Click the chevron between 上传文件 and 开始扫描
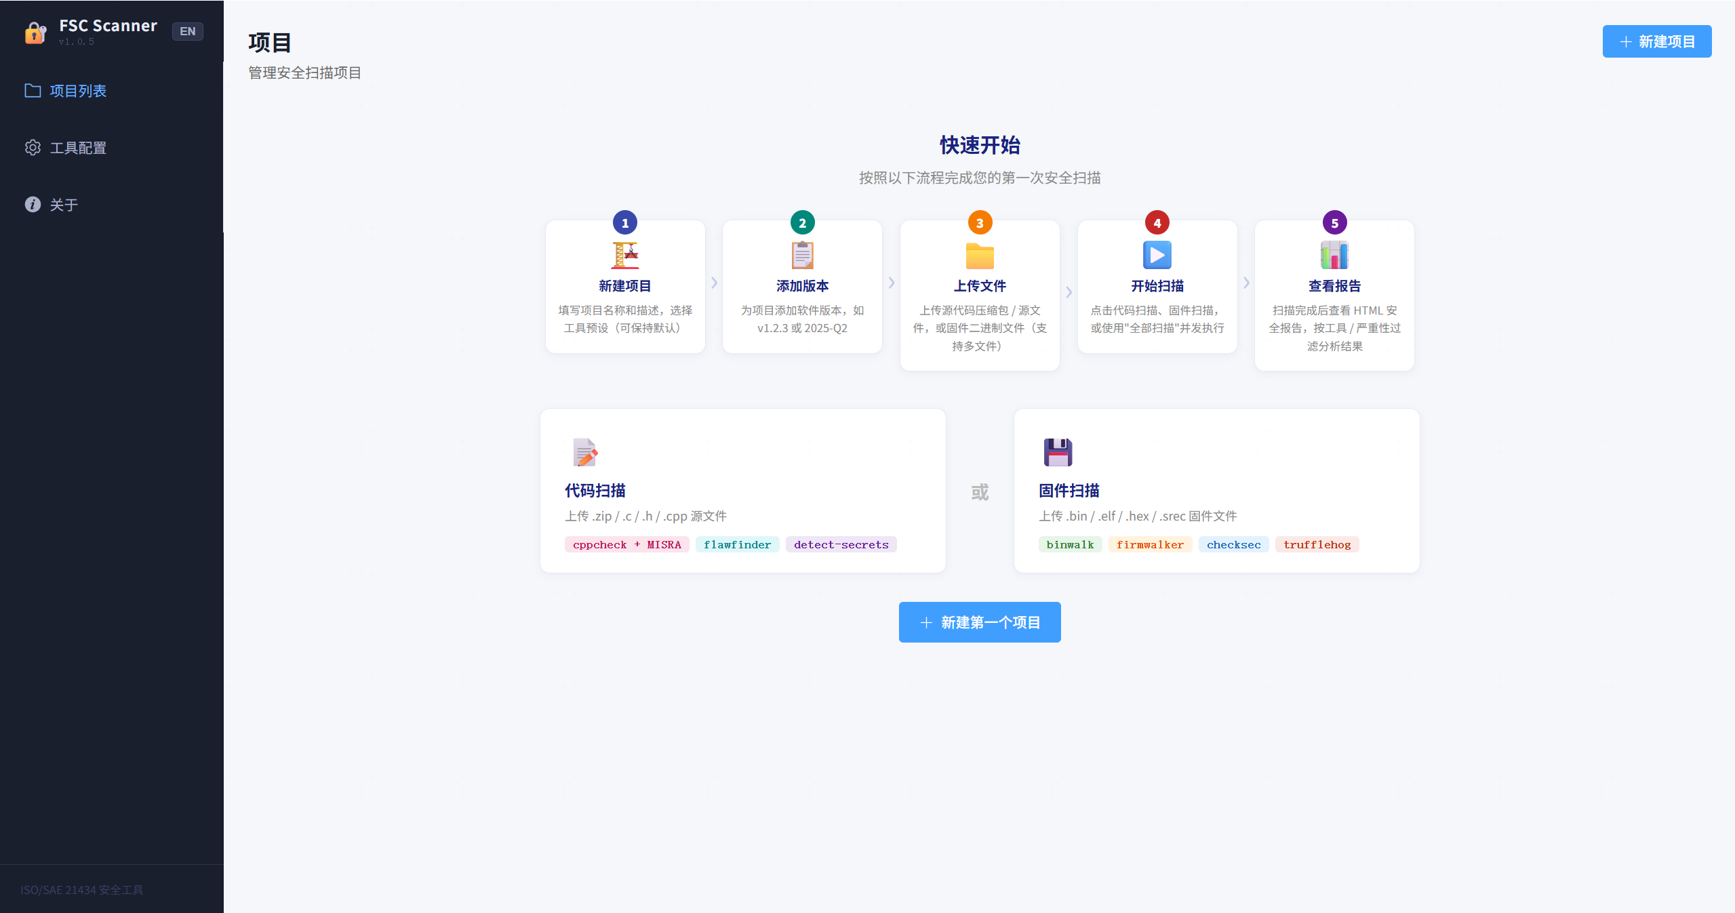Screen dimensions: 1735x913 click(1069, 292)
